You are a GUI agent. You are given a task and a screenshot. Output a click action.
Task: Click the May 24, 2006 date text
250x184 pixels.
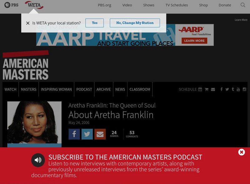[x=79, y=123]
